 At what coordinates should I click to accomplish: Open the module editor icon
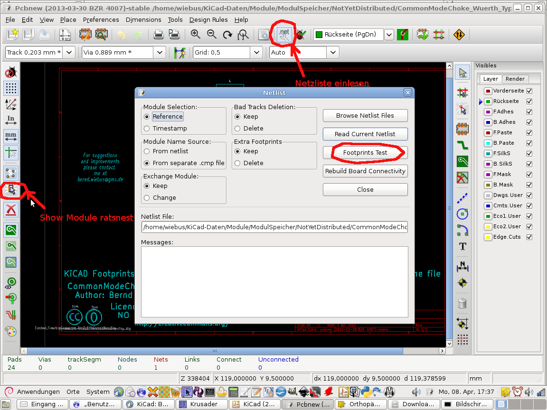point(85,35)
